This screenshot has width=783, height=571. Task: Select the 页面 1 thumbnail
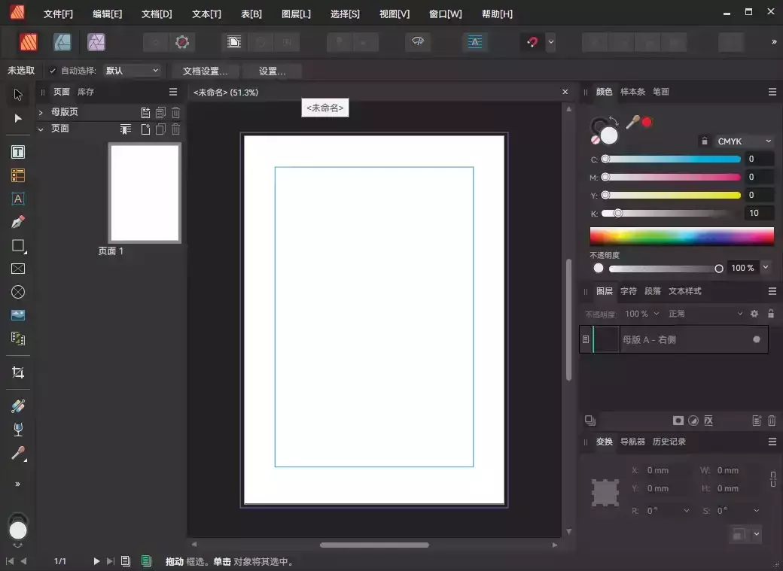pos(145,193)
